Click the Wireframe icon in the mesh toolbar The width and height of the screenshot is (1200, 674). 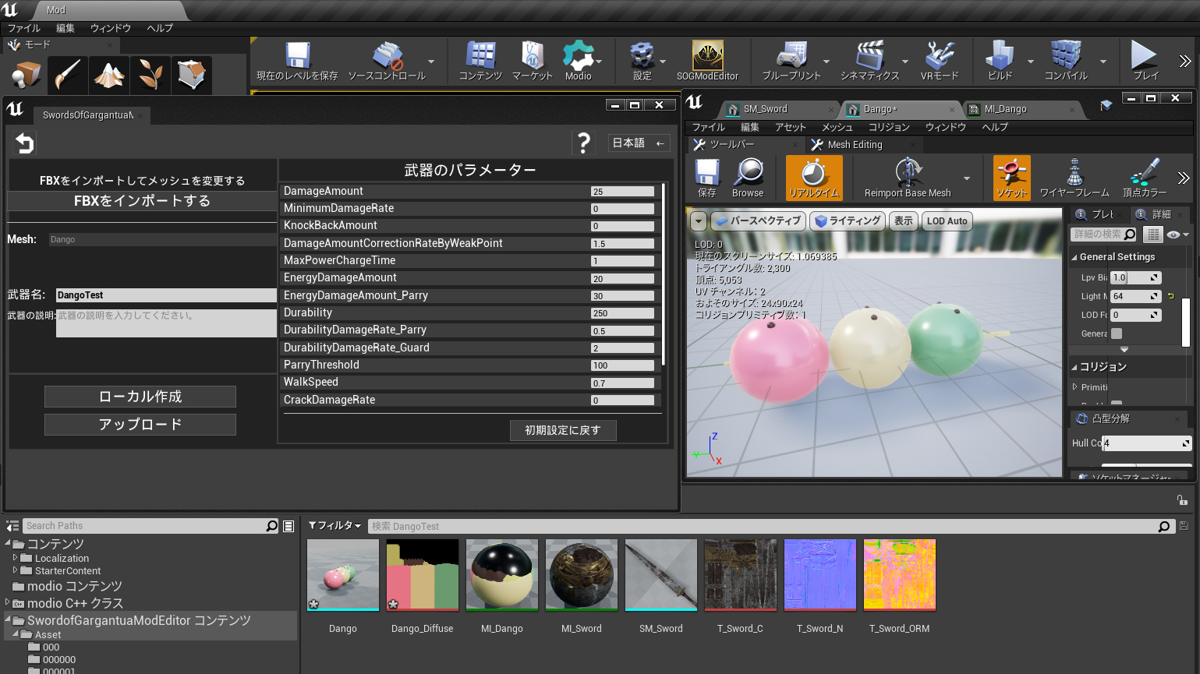[x=1074, y=177]
